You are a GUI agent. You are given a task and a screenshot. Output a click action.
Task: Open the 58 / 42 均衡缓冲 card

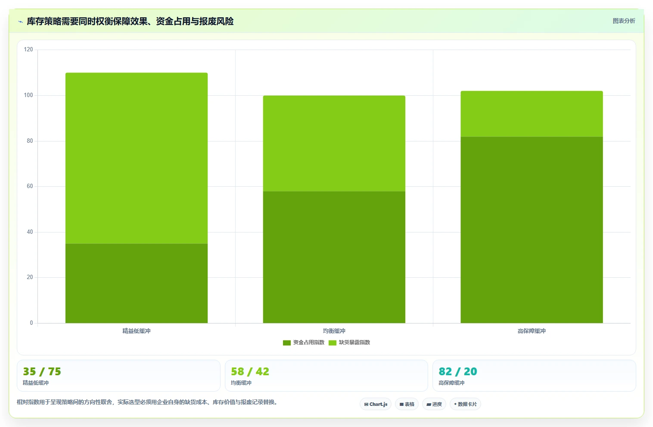[x=326, y=376]
